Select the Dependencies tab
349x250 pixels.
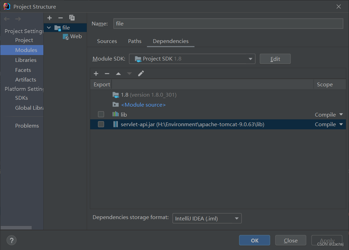pos(171,41)
